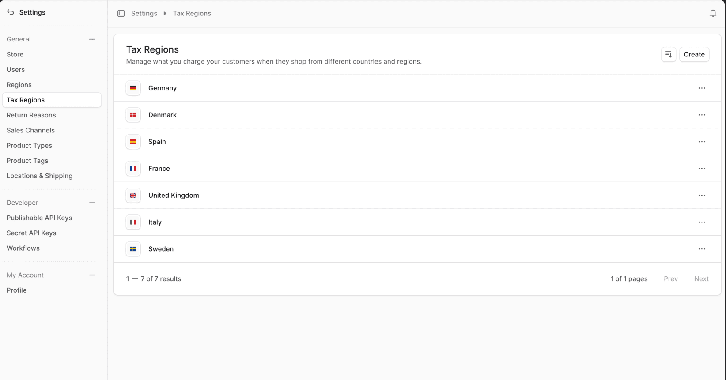Click the Settings back title in sidebar
This screenshot has height=380, width=726.
[x=32, y=12]
